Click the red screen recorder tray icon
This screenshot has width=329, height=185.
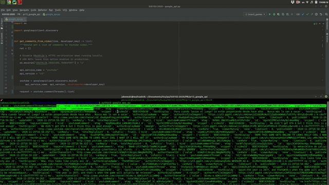[x=298, y=2]
